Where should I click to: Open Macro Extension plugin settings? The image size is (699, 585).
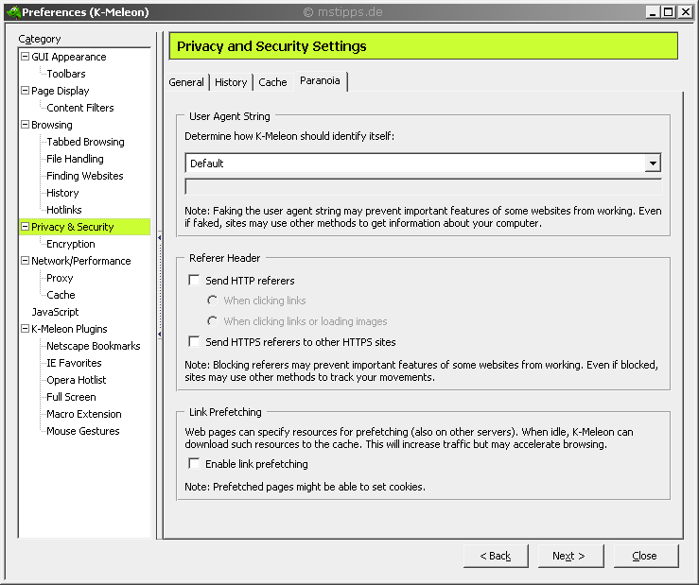click(84, 414)
